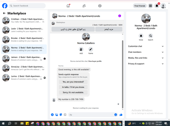Select the Norma conversation in the list
The image size is (170, 126).
[24, 49]
